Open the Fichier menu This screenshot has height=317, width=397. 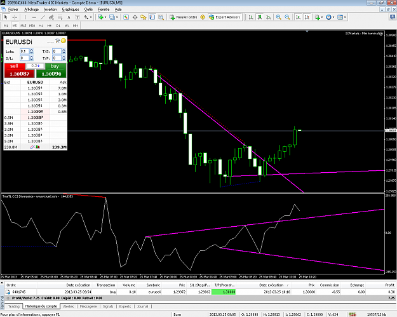click(13, 10)
